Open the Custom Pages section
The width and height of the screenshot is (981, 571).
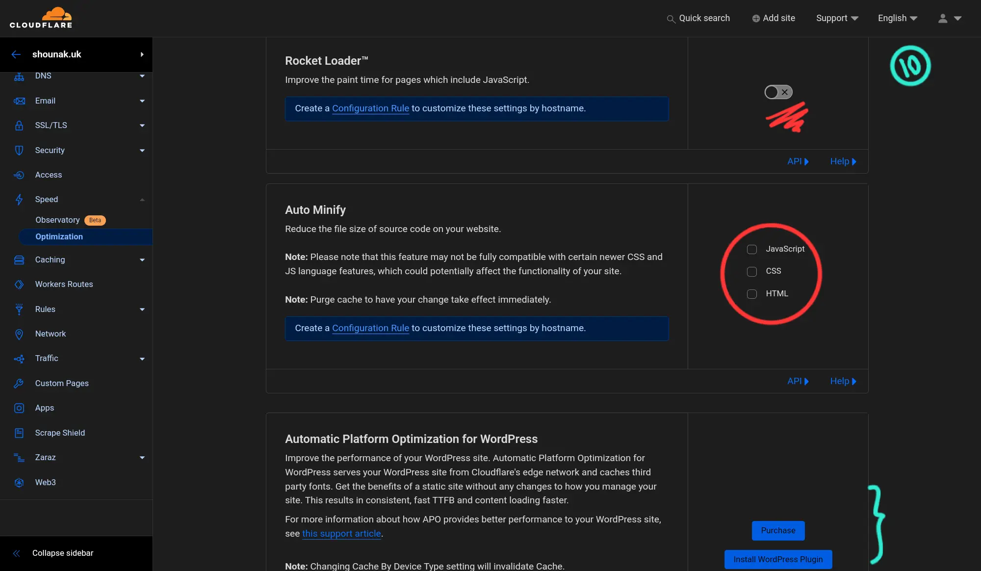click(x=62, y=383)
